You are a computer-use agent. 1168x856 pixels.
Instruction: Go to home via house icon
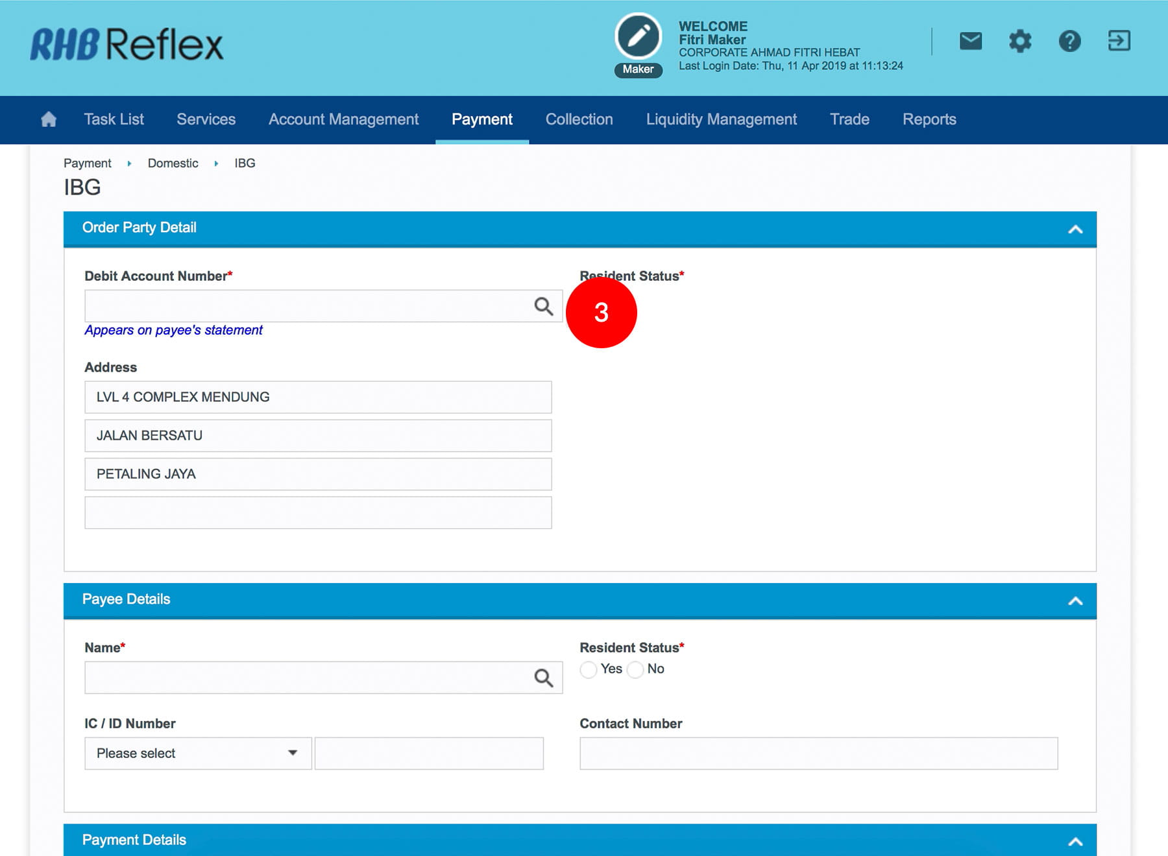(49, 120)
